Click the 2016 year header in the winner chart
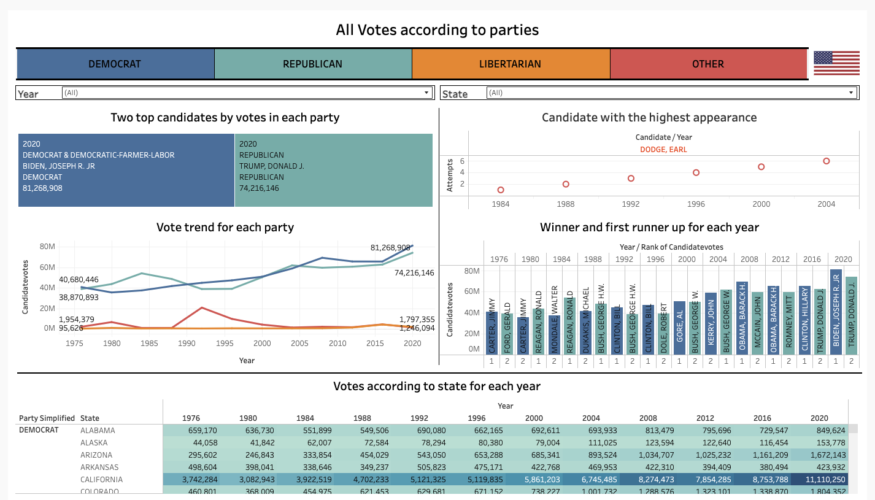This screenshot has height=500, width=875. pyautogui.click(x=812, y=259)
